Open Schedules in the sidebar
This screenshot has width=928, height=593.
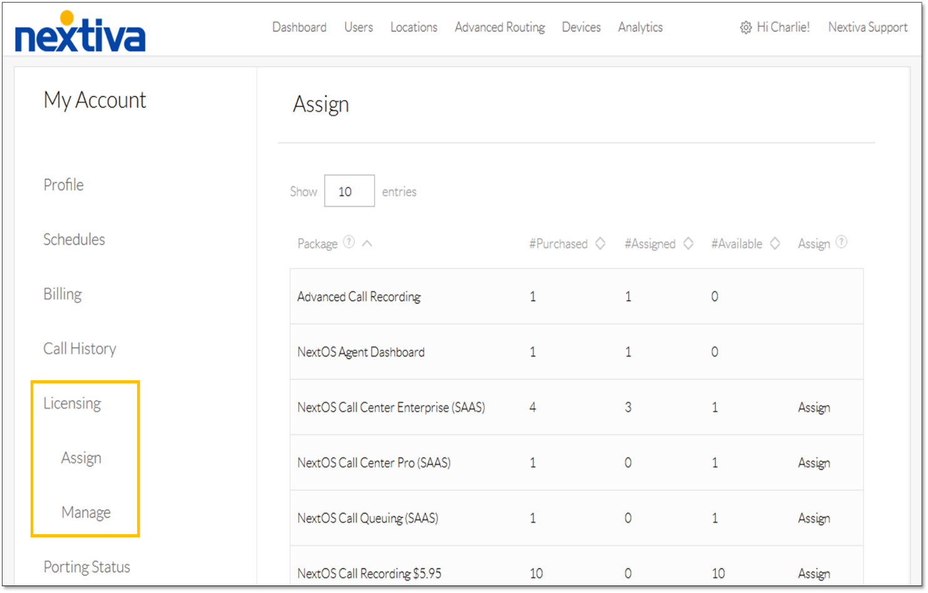click(74, 240)
